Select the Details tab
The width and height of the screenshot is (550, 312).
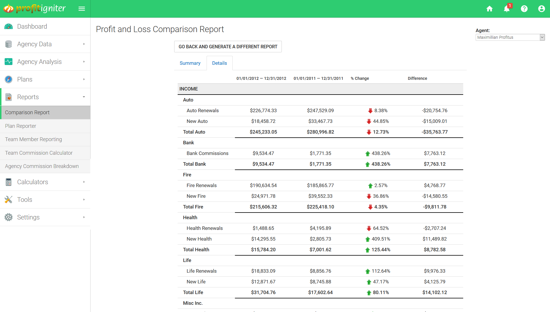(219, 63)
